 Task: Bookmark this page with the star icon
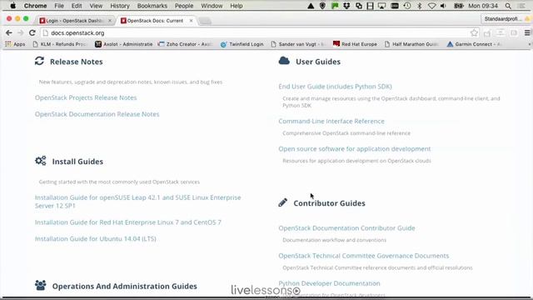click(474, 33)
